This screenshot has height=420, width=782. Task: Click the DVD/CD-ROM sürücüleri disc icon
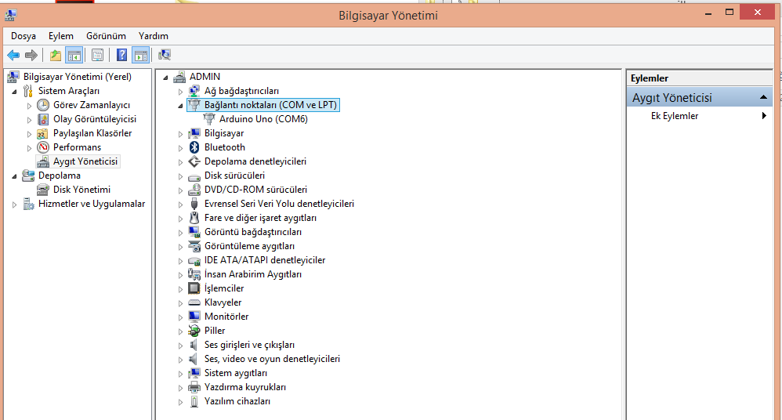[x=194, y=190]
